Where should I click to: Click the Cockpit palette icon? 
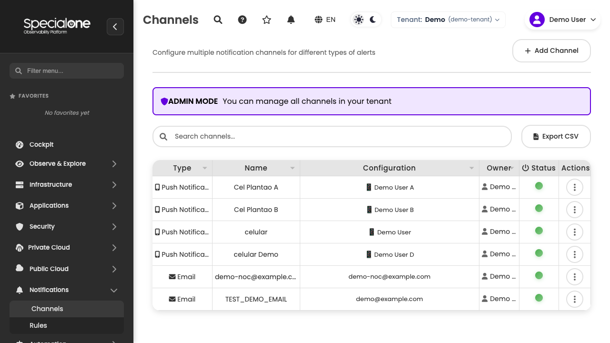(x=20, y=144)
